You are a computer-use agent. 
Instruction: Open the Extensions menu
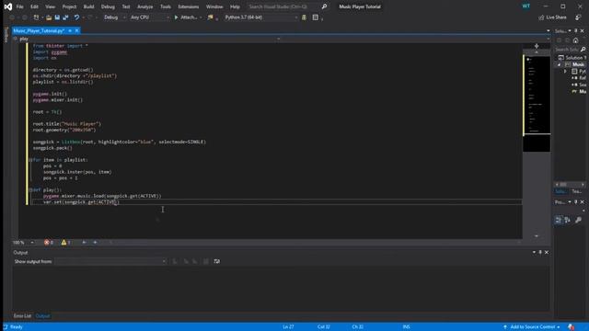click(x=188, y=6)
